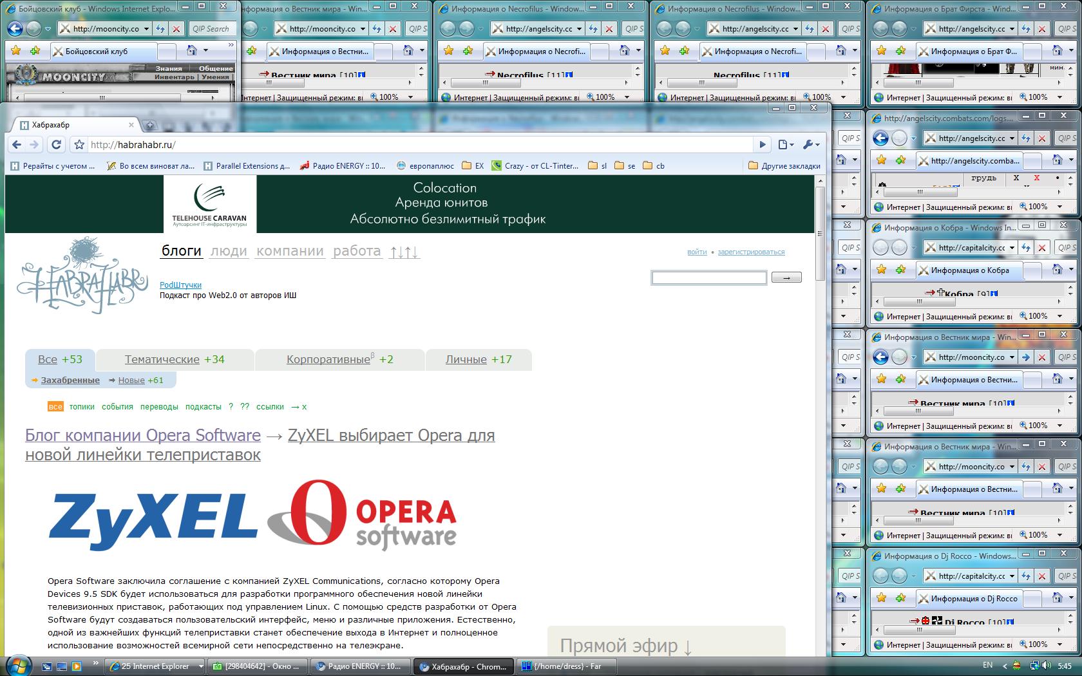The width and height of the screenshot is (1082, 676).
Task: Open the sl bookmarks folder
Action: coord(598,166)
